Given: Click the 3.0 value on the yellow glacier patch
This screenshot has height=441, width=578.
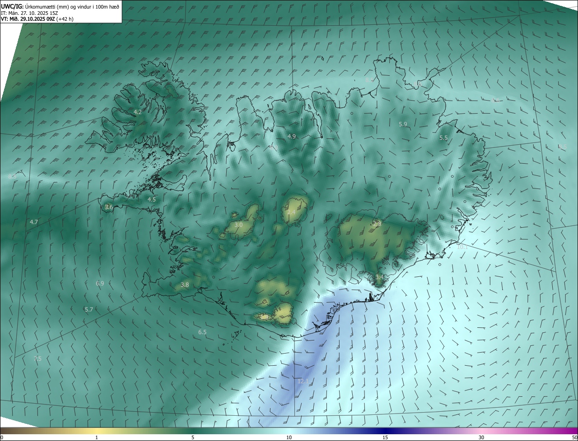Looking at the screenshot, I should pos(239,225).
